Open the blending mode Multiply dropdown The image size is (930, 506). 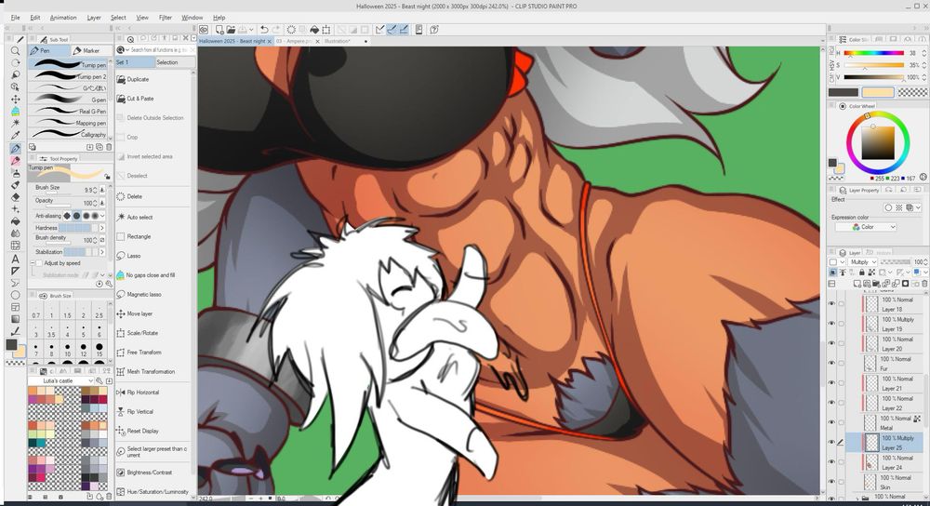(x=863, y=261)
